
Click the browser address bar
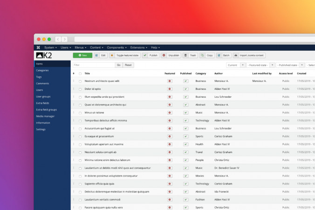[x=194, y=40]
